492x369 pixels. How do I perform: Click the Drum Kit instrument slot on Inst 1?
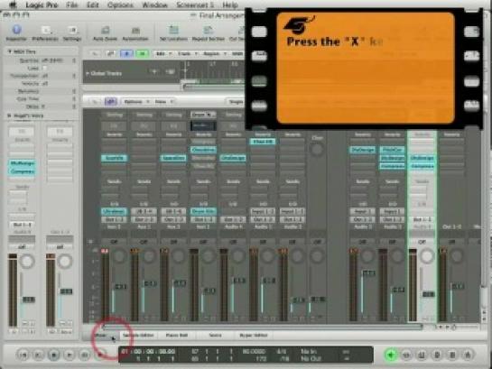tap(203, 212)
